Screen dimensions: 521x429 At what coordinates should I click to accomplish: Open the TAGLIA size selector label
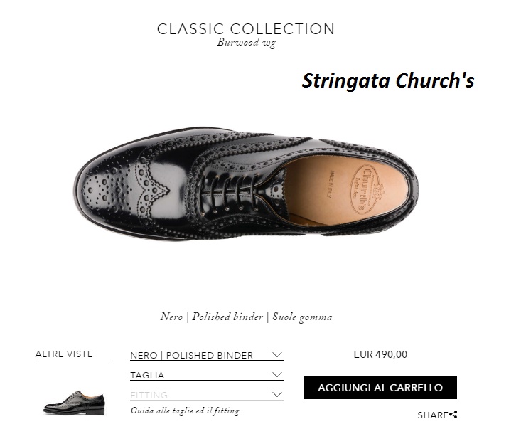(147, 375)
